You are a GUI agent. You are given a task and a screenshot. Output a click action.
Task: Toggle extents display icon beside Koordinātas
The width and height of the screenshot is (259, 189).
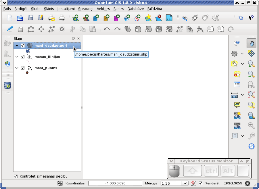click(x=60, y=183)
